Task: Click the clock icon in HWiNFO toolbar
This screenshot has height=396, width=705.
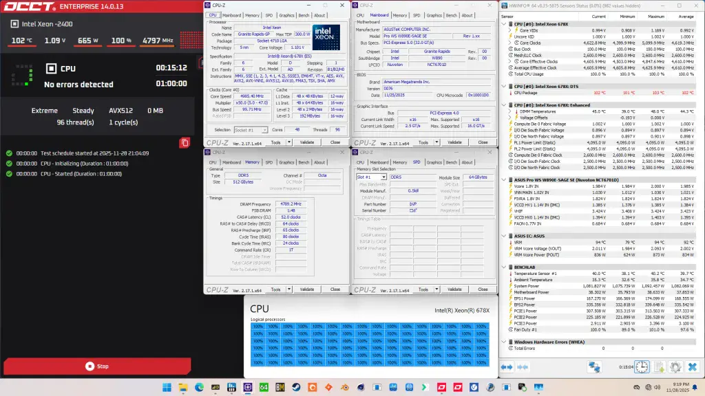Action: coord(640,366)
